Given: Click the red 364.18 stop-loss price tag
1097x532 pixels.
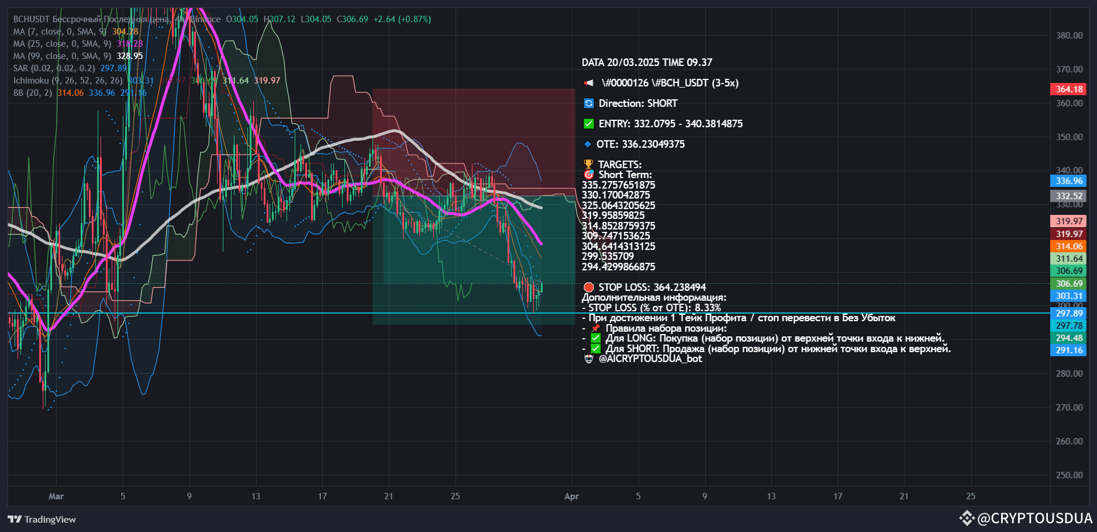Looking at the screenshot, I should [x=1068, y=89].
